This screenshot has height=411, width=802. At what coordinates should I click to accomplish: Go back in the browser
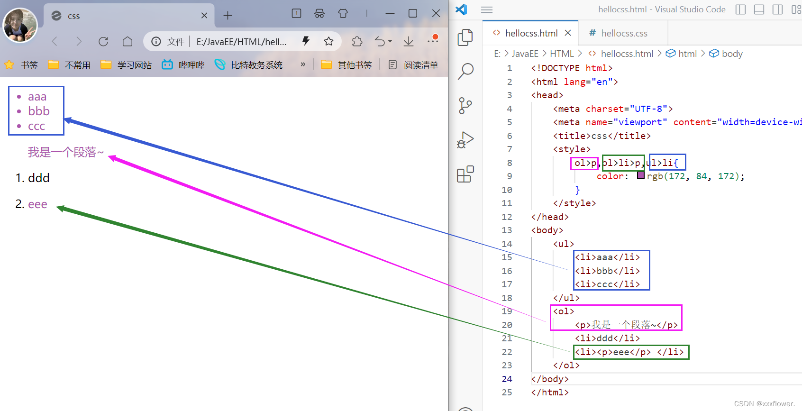click(x=55, y=42)
